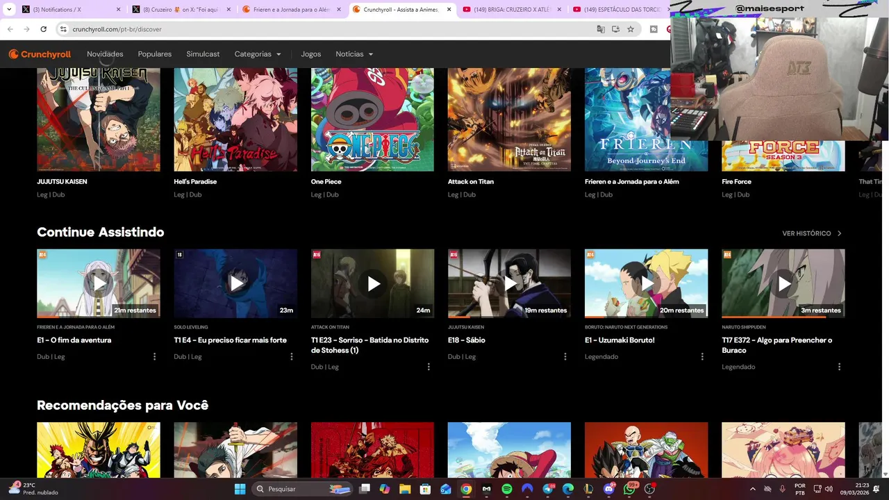The image size is (889, 500).
Task: Open the Hell's Paradise poster
Action: tap(235, 119)
